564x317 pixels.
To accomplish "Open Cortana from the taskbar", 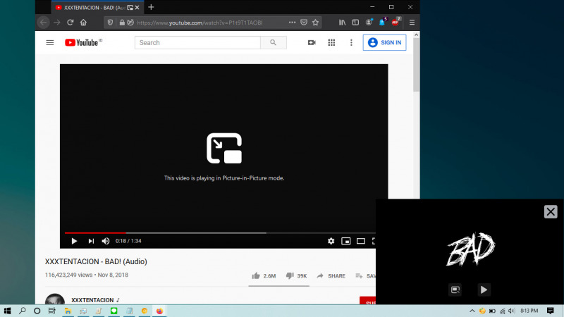I will tap(37, 311).
